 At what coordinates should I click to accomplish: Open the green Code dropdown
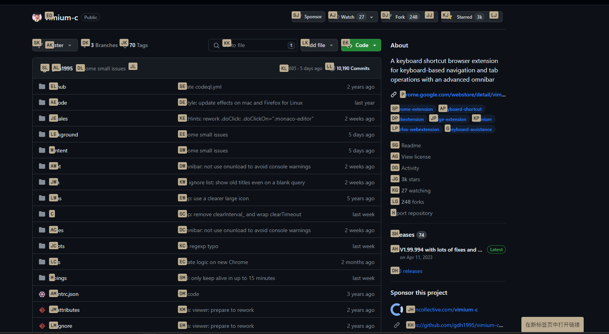(x=361, y=45)
